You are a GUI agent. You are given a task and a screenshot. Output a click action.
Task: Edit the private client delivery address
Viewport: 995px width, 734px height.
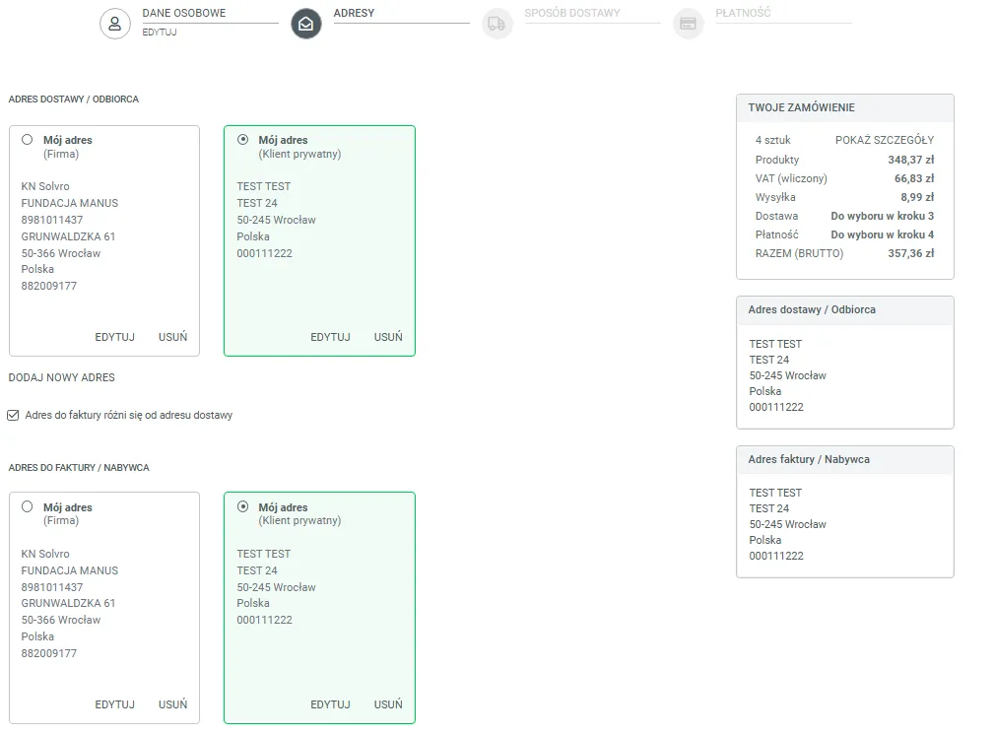330,337
